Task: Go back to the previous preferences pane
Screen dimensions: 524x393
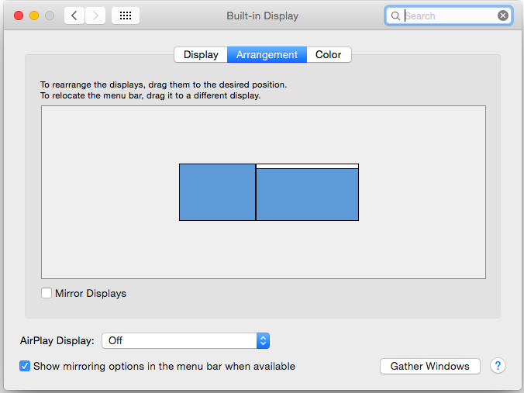Action: (x=74, y=16)
